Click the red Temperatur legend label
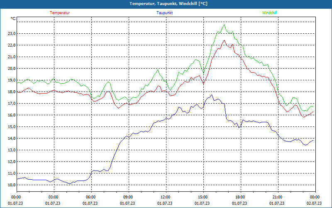The image size is (332, 208). tap(60, 13)
